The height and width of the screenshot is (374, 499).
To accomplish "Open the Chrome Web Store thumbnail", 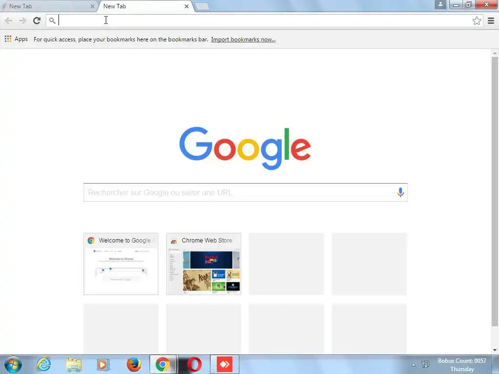I will tap(204, 264).
